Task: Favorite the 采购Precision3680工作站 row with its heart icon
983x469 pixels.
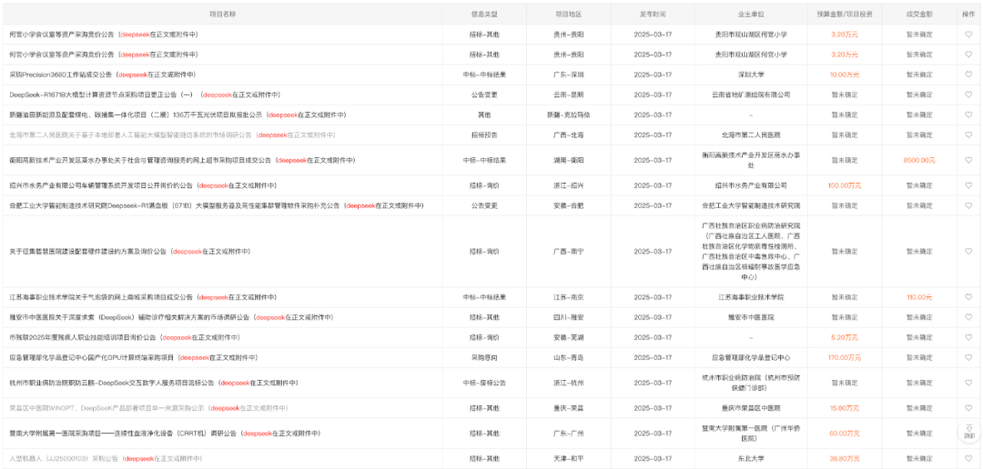Action: point(968,75)
